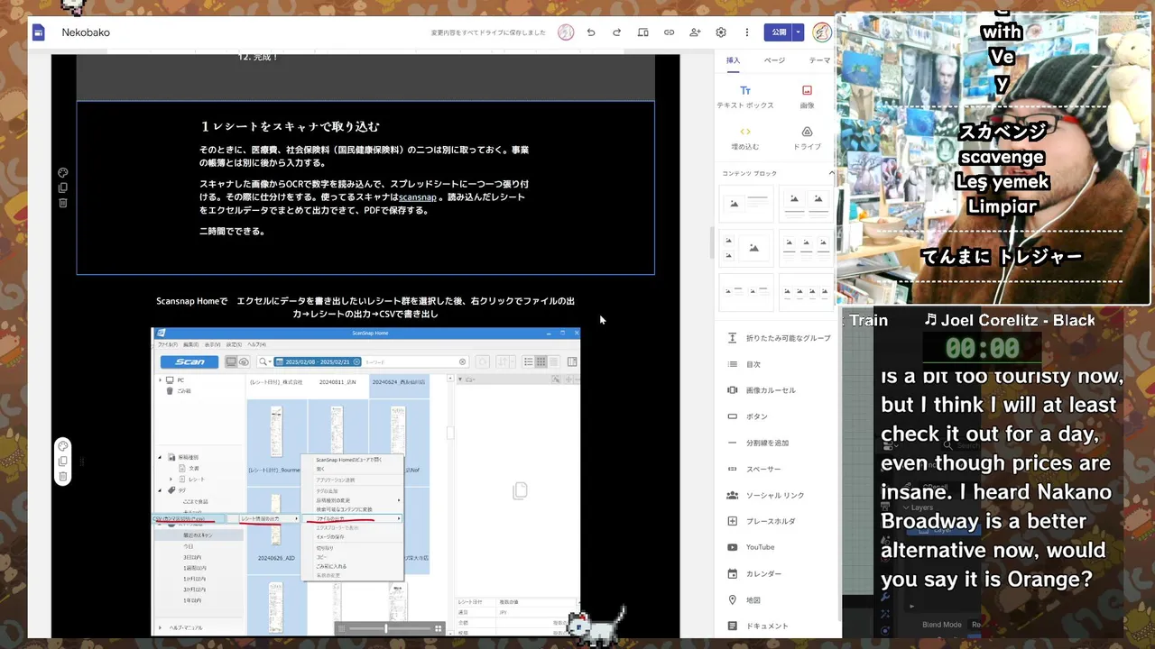The width and height of the screenshot is (1155, 649).
Task: Select the image-with-text-right content block layout
Action: point(746,203)
